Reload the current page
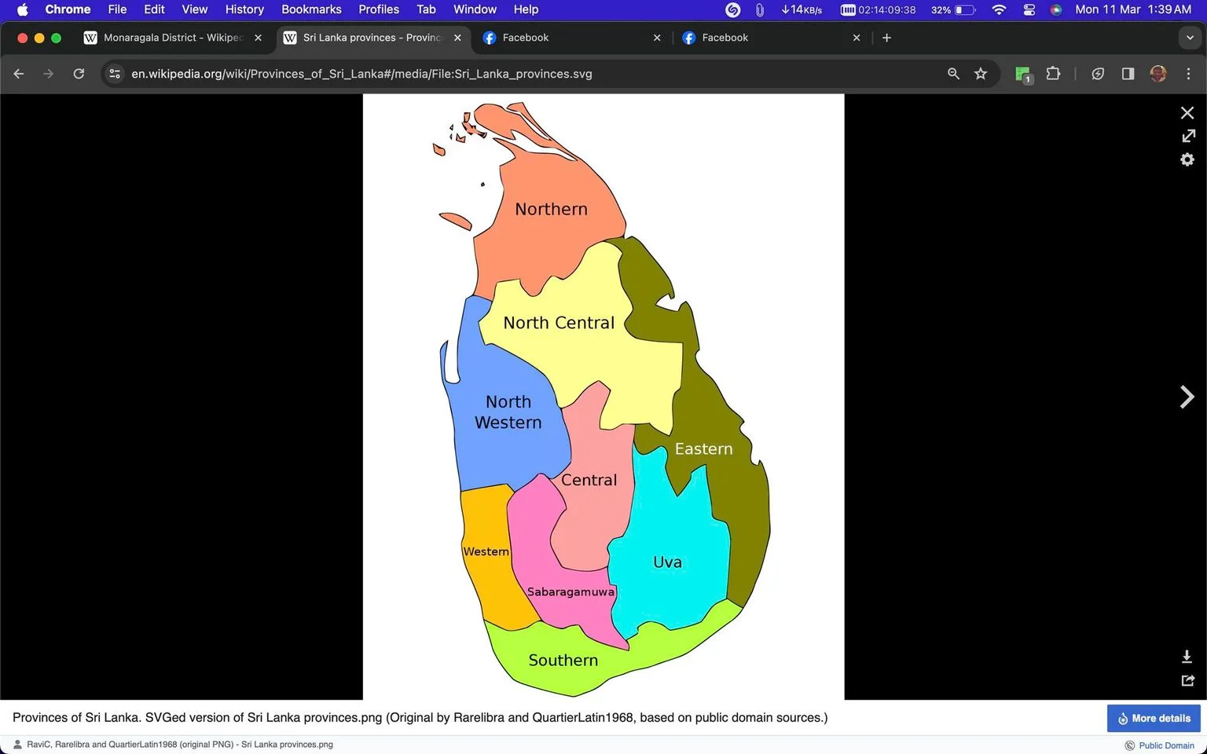 tap(79, 74)
